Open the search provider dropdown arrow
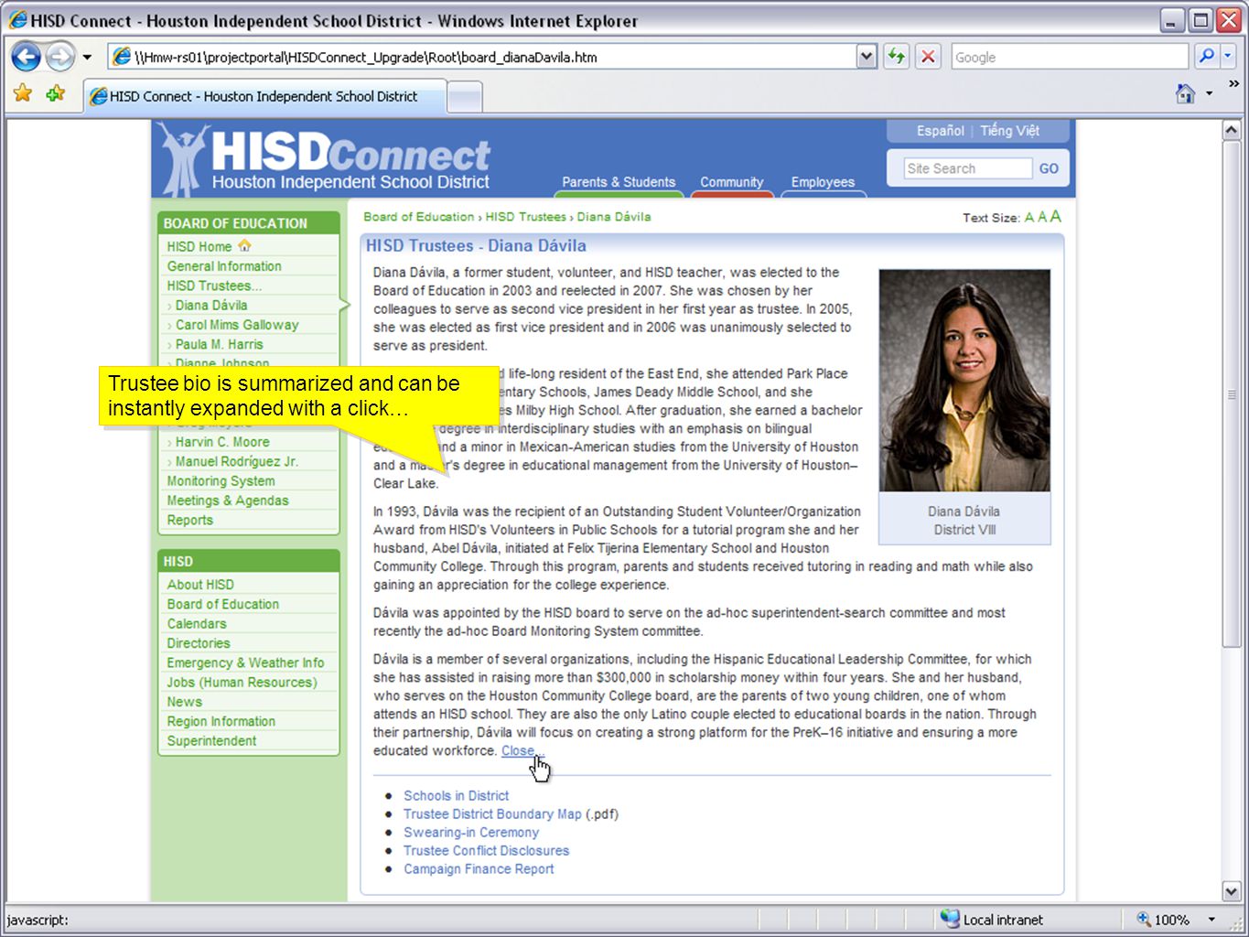1249x937 pixels. tap(1228, 57)
